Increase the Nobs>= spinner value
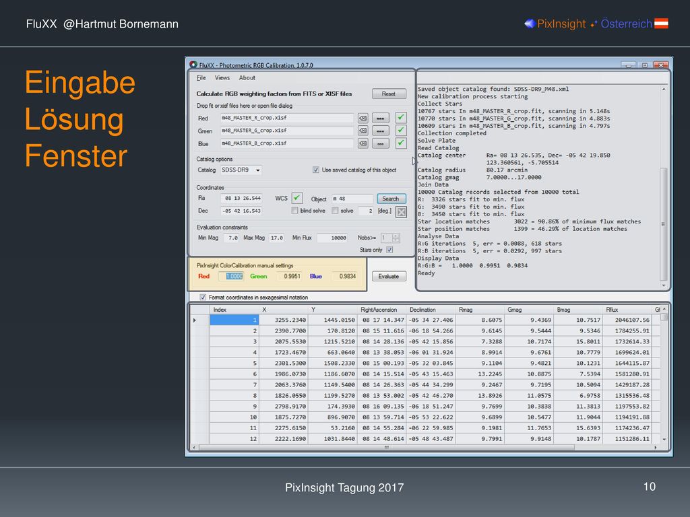 [x=396, y=236]
